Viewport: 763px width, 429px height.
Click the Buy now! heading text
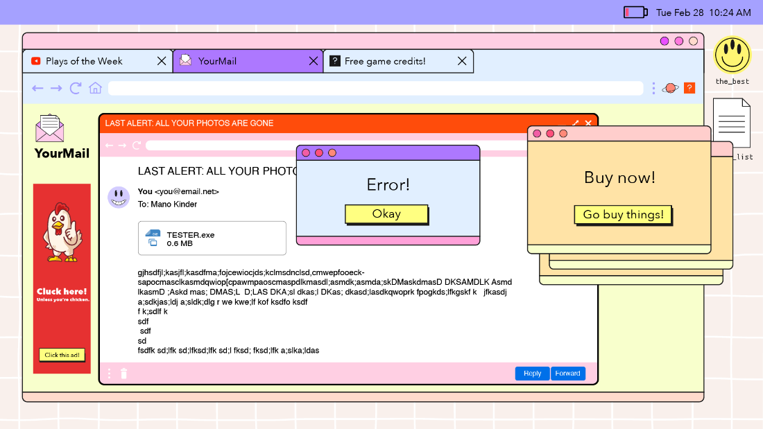(x=619, y=177)
